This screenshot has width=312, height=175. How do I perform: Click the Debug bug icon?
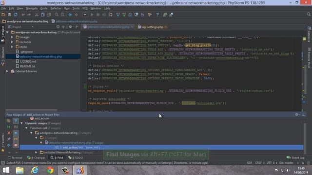pos(98,15)
